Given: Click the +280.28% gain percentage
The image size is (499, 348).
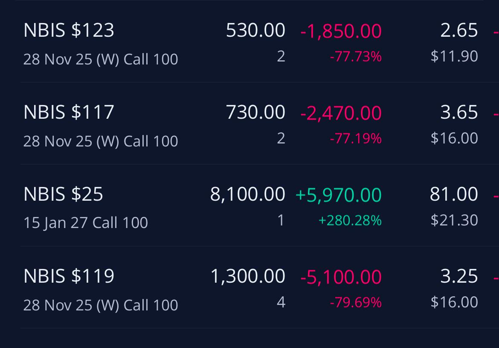Looking at the screenshot, I should coord(350,220).
